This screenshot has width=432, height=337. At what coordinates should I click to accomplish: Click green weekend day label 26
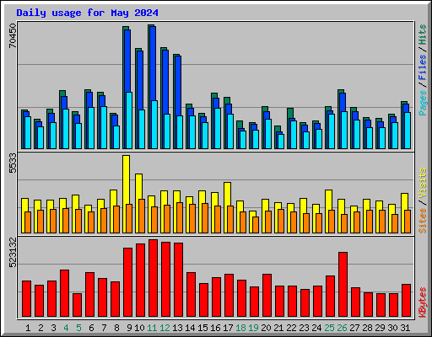342,328
